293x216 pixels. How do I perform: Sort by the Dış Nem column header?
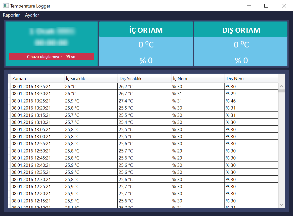click(251, 79)
